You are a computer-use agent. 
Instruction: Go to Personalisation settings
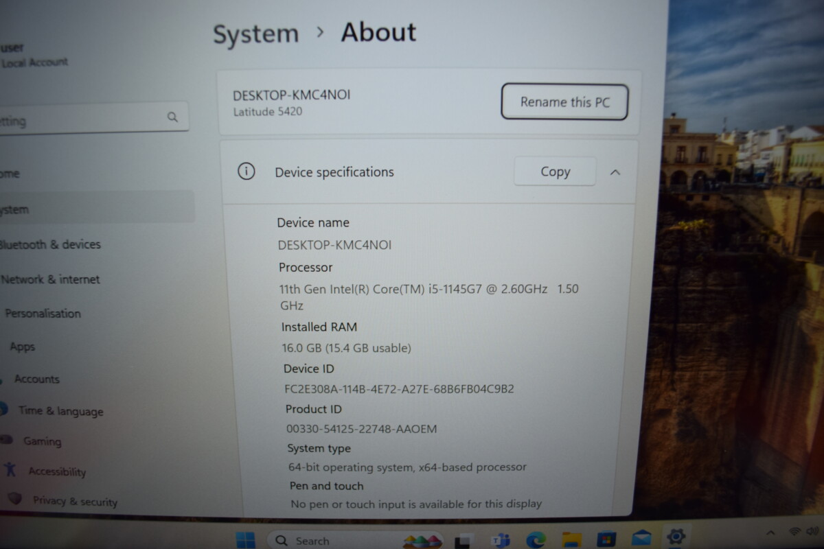click(x=43, y=314)
